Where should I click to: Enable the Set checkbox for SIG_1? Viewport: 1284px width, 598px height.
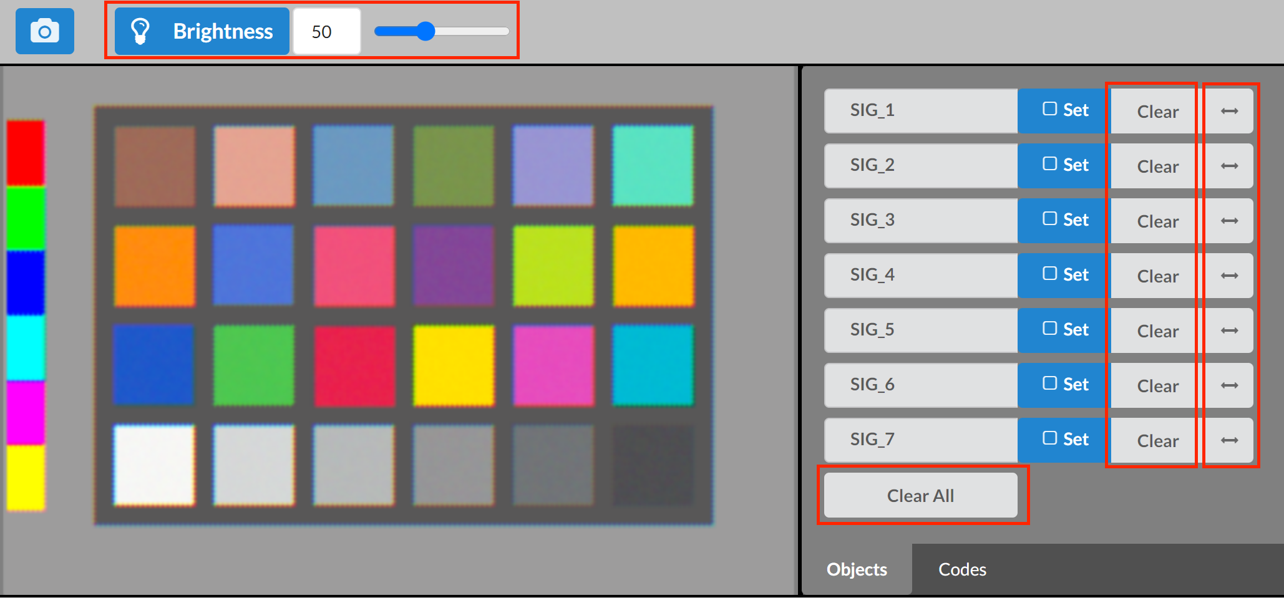pos(1051,110)
